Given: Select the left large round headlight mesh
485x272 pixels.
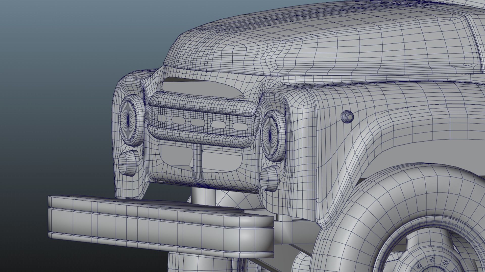Looking at the screenshot, I should (128, 120).
